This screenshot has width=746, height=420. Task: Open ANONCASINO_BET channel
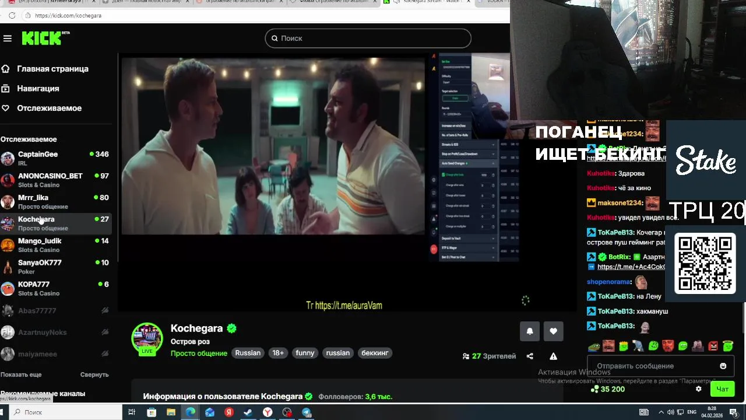[x=56, y=180]
